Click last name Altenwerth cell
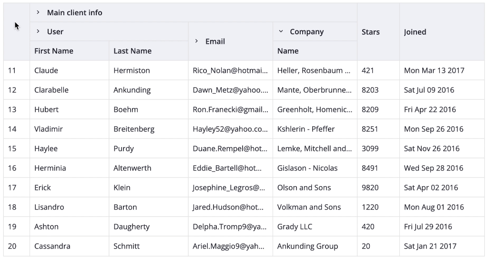The height and width of the screenshot is (259, 488). click(x=149, y=168)
